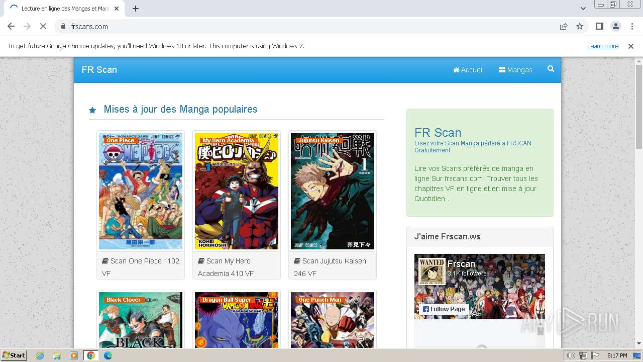Click the Wanted poster avatar

(432, 271)
